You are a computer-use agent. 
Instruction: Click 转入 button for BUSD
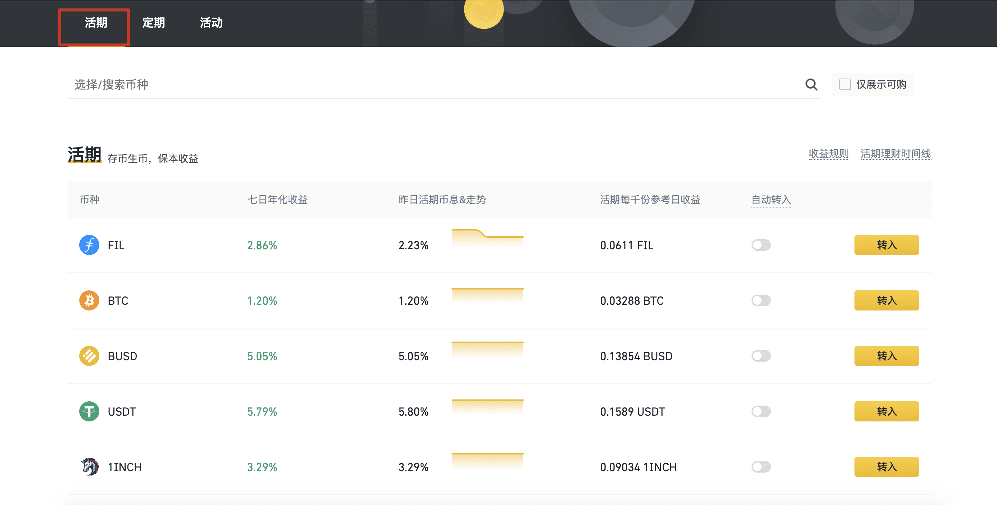[886, 356]
